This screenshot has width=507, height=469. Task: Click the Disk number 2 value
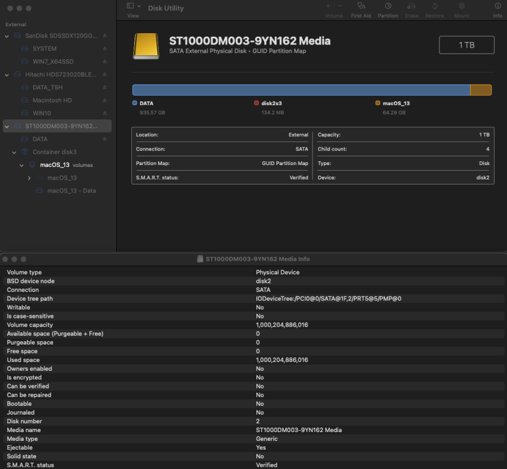click(258, 421)
